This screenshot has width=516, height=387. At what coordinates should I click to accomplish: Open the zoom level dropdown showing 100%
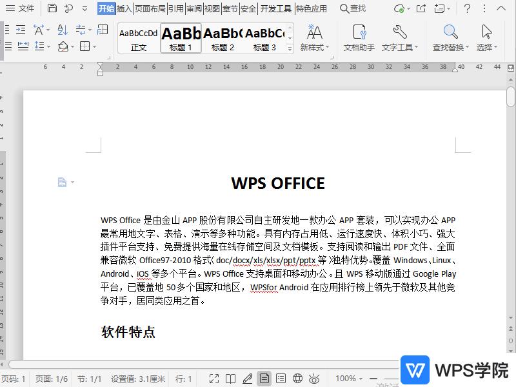348,379
